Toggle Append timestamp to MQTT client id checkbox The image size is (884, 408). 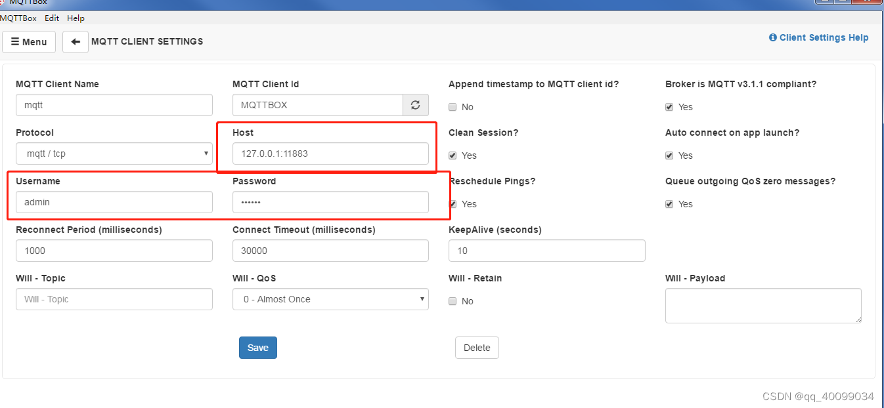click(x=453, y=107)
